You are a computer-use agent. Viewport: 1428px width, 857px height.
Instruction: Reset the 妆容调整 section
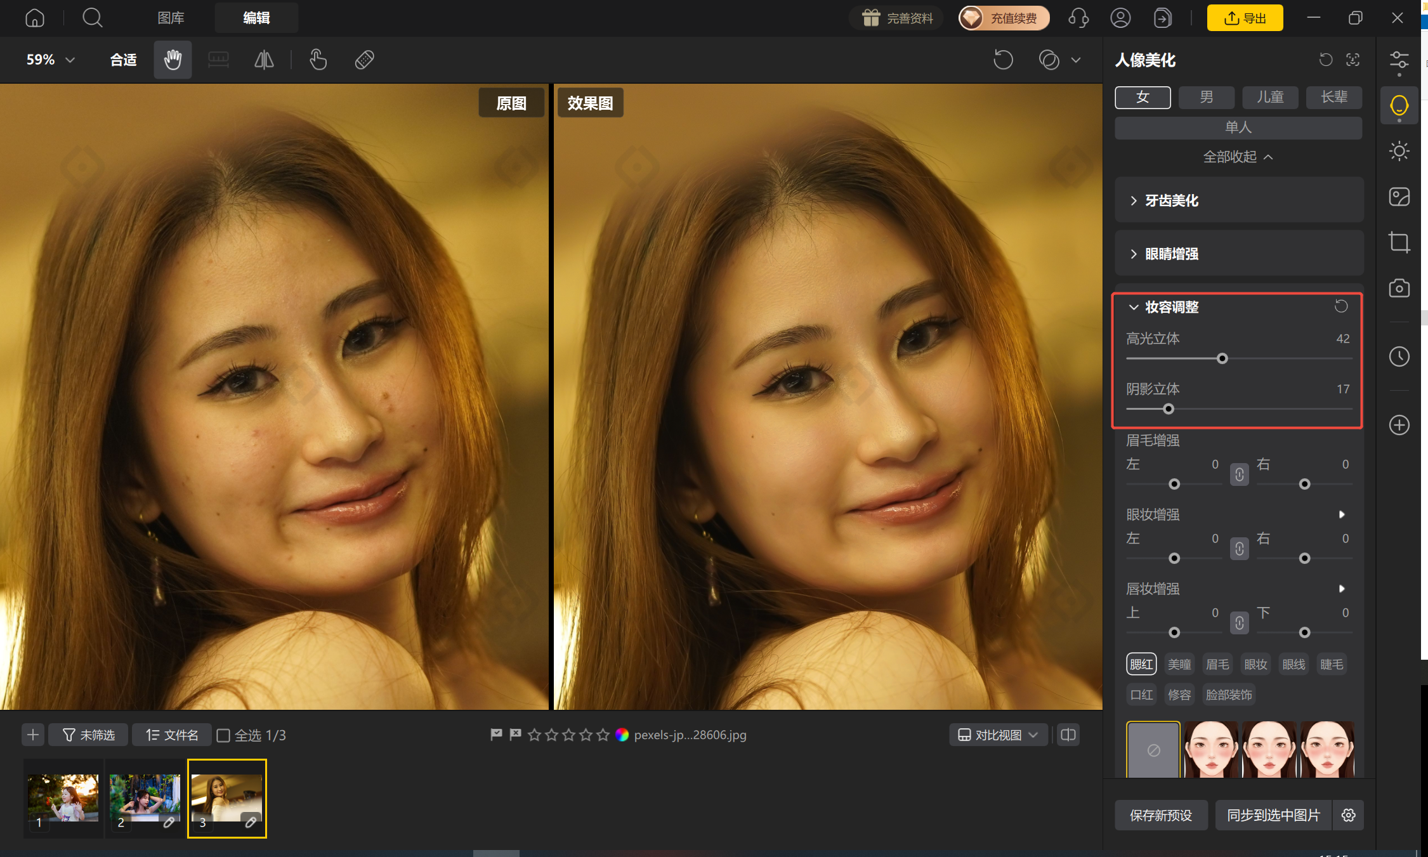point(1340,306)
